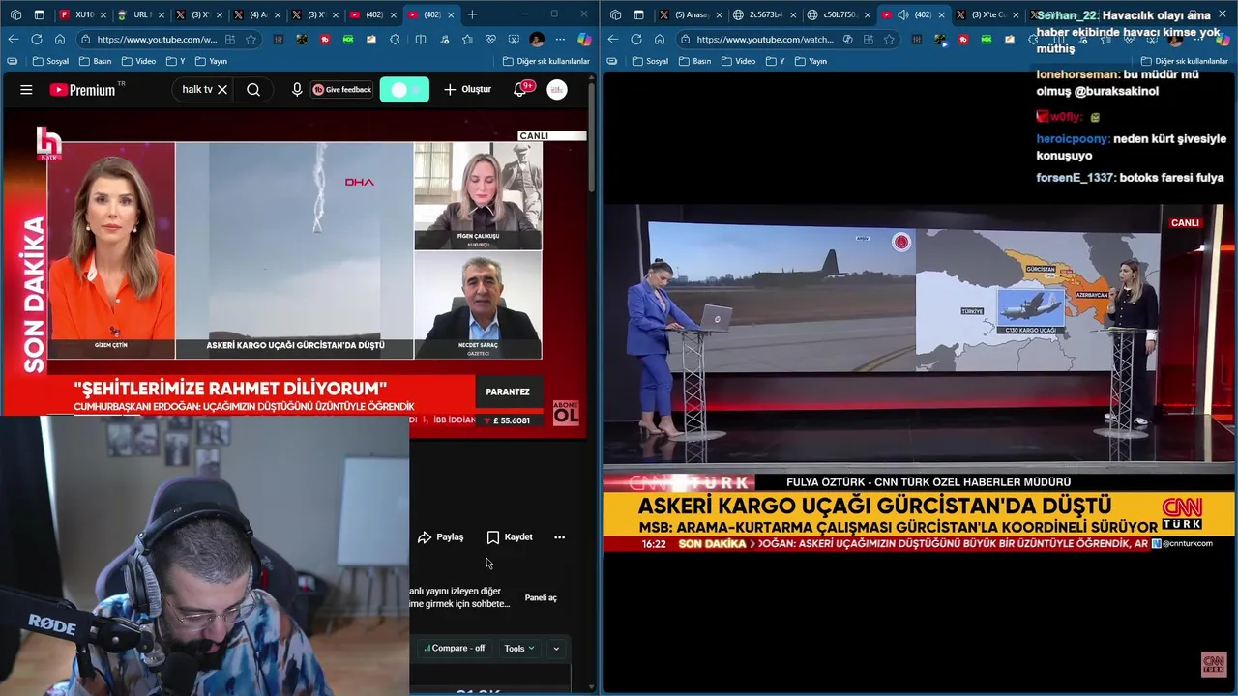Open tab actions menu in right window
This screenshot has height=696, width=1238.
[639, 14]
